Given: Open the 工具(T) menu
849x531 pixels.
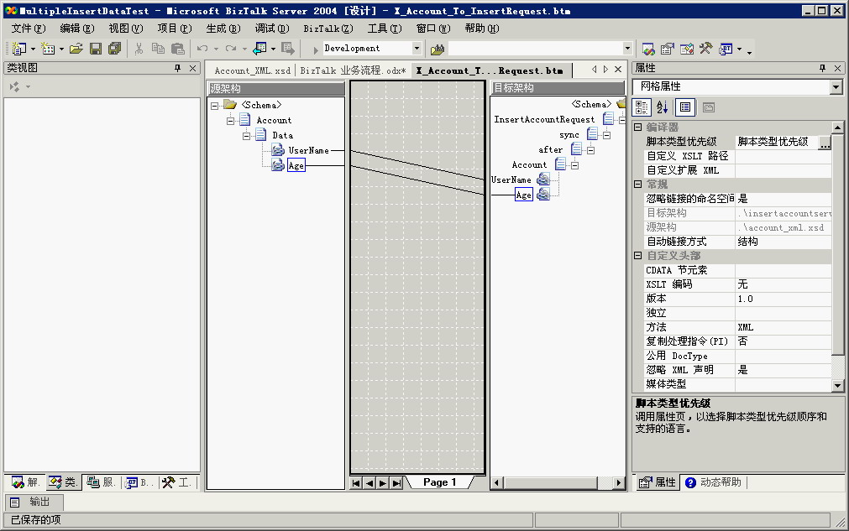Looking at the screenshot, I should (x=385, y=29).
